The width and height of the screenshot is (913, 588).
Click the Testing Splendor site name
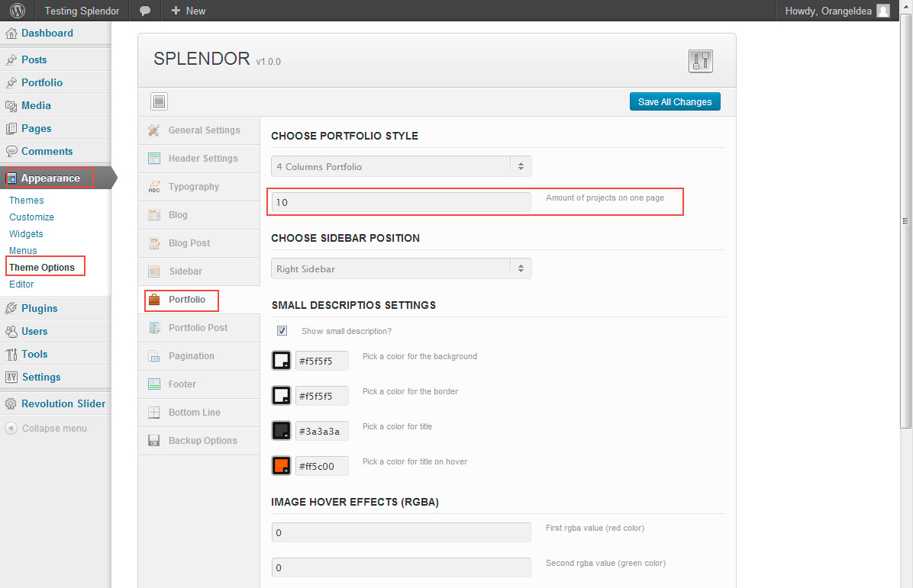[82, 11]
